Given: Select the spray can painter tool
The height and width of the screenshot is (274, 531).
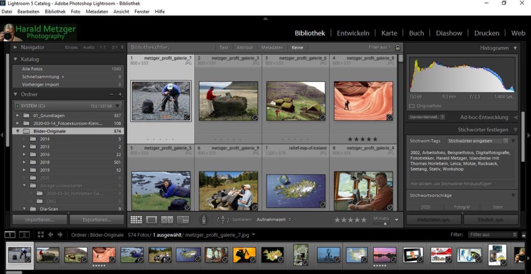Looking at the screenshot, I should [204, 220].
